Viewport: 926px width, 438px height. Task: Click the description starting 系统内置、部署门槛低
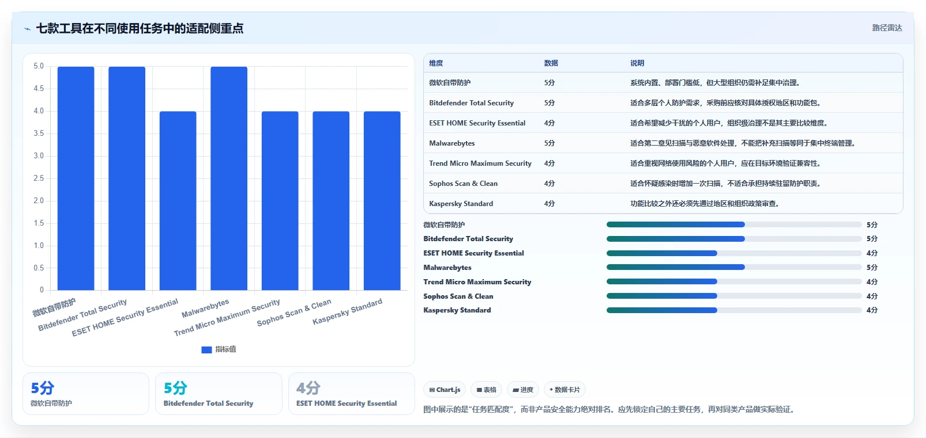(715, 83)
